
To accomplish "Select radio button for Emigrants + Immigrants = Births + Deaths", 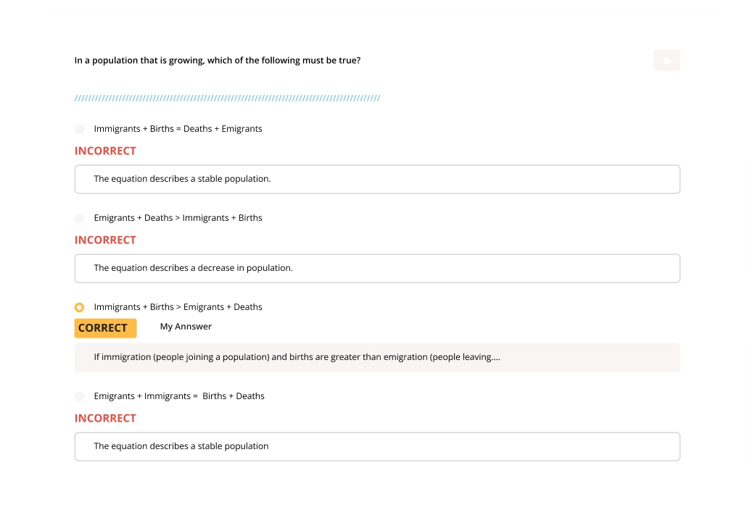I will click(x=79, y=396).
